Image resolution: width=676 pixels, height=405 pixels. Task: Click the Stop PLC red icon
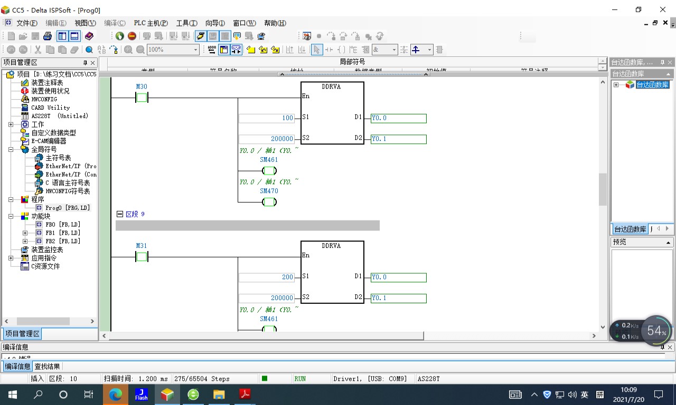[x=132, y=36]
